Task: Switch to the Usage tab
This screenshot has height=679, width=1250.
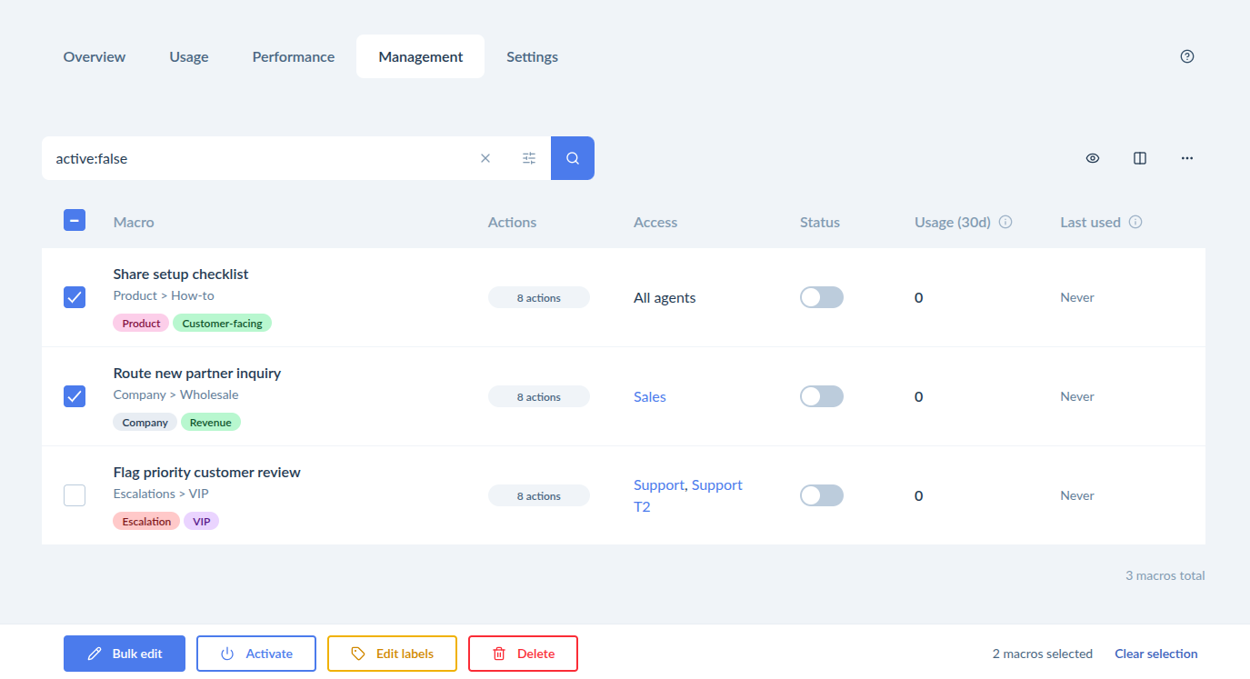Action: (x=189, y=56)
